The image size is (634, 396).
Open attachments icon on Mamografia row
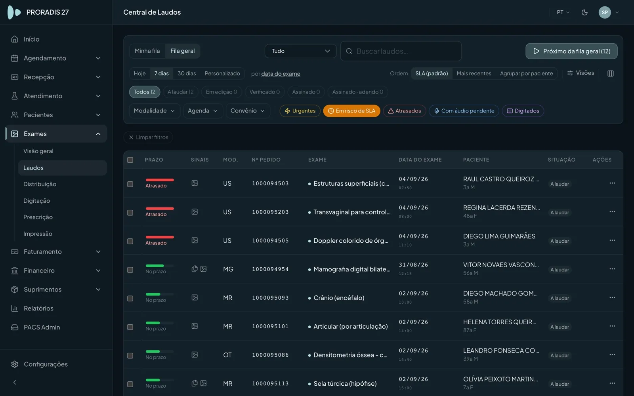tap(195, 269)
